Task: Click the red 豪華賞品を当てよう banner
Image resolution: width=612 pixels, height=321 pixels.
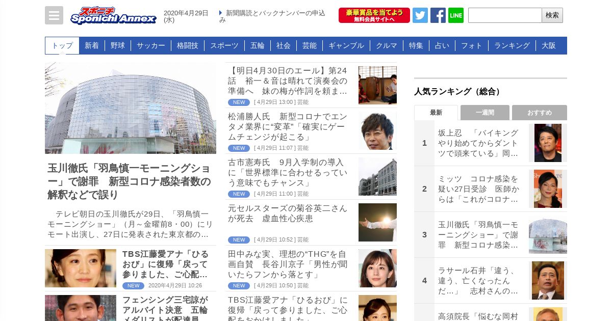Action: coord(374,15)
